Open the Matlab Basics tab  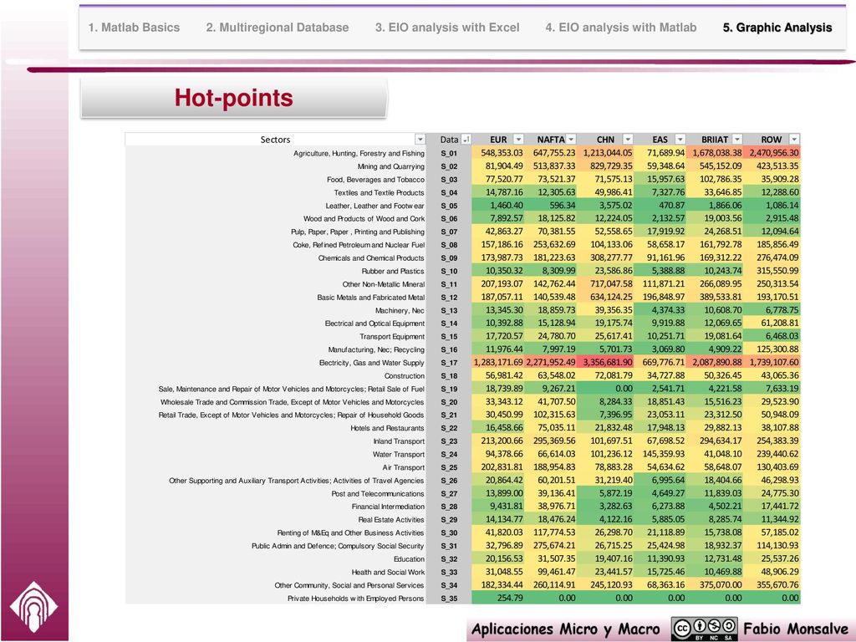coord(134,28)
